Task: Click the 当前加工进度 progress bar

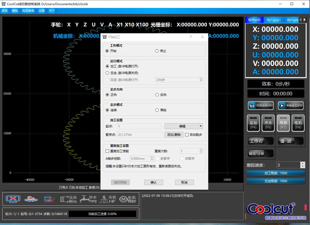Action: coord(102,214)
